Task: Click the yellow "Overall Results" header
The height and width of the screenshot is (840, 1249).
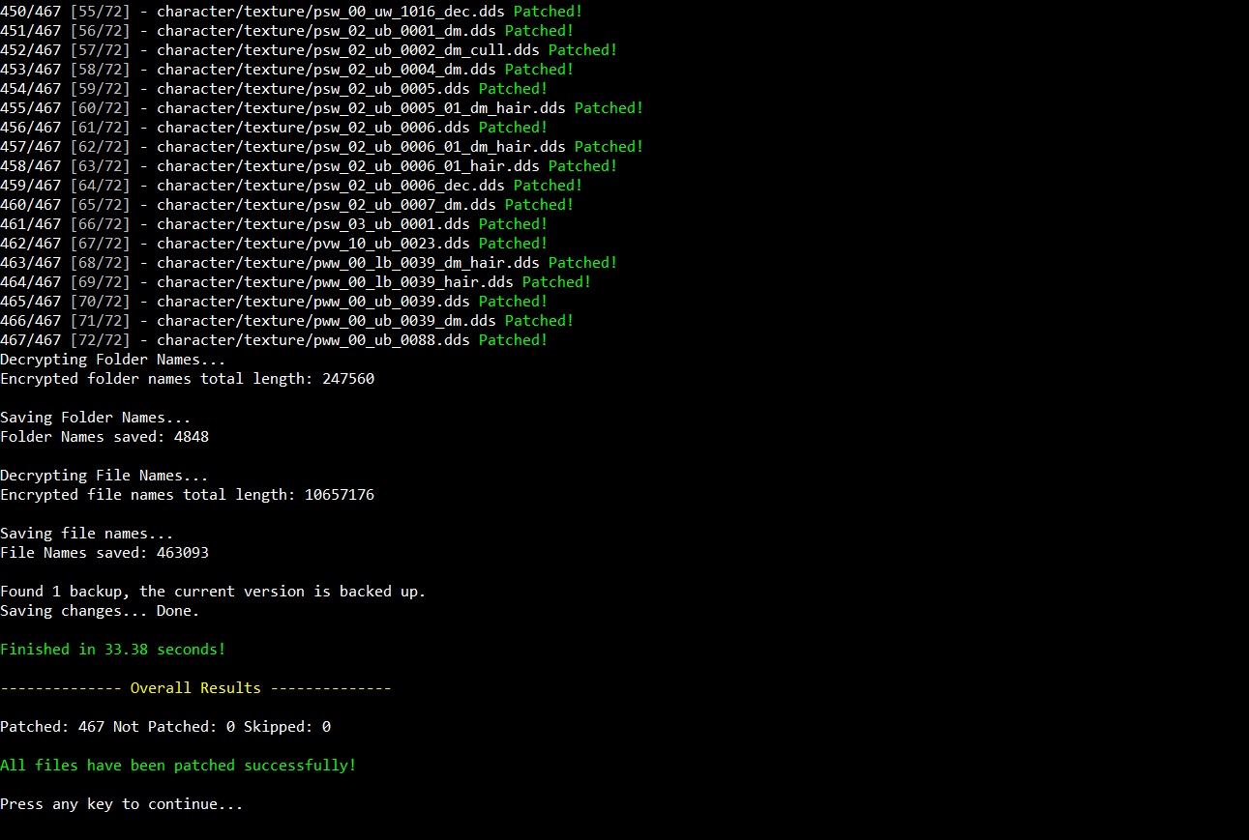Action: click(195, 688)
